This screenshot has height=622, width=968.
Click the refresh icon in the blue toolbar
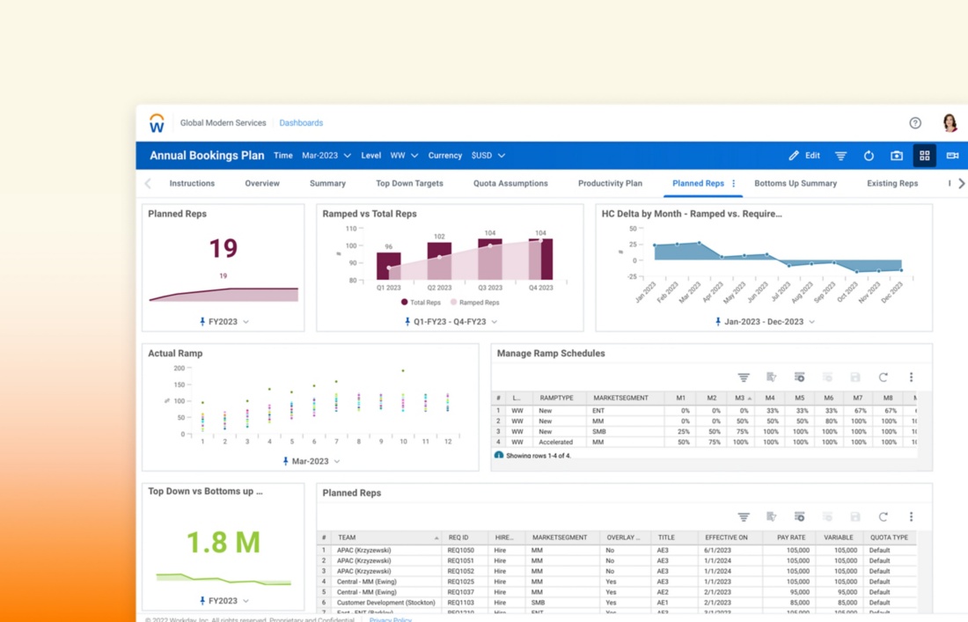[x=869, y=156]
